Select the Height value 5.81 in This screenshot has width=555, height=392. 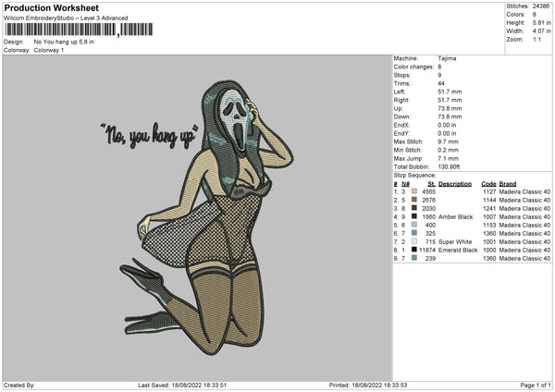(x=541, y=22)
